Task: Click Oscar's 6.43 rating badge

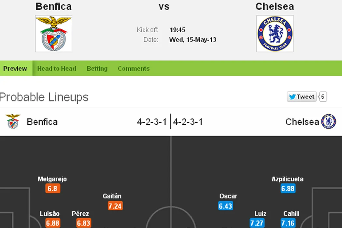Action: pos(226,206)
